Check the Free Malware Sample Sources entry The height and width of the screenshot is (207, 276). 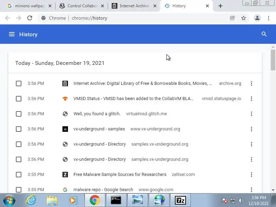[19, 175]
